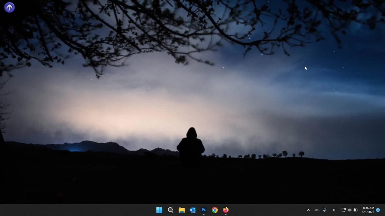Click the microphone icon in system tray
Screen dimensions: 385x216
(325, 210)
